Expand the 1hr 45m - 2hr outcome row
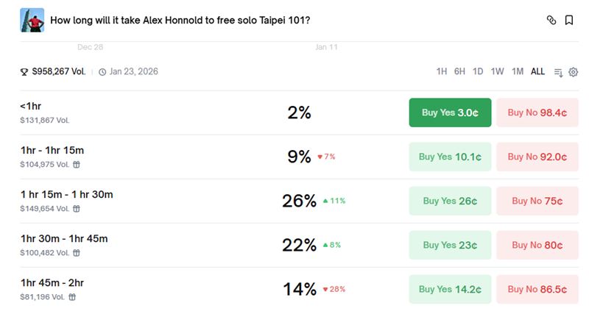This screenshot has height=311, width=589. pyautogui.click(x=147, y=289)
